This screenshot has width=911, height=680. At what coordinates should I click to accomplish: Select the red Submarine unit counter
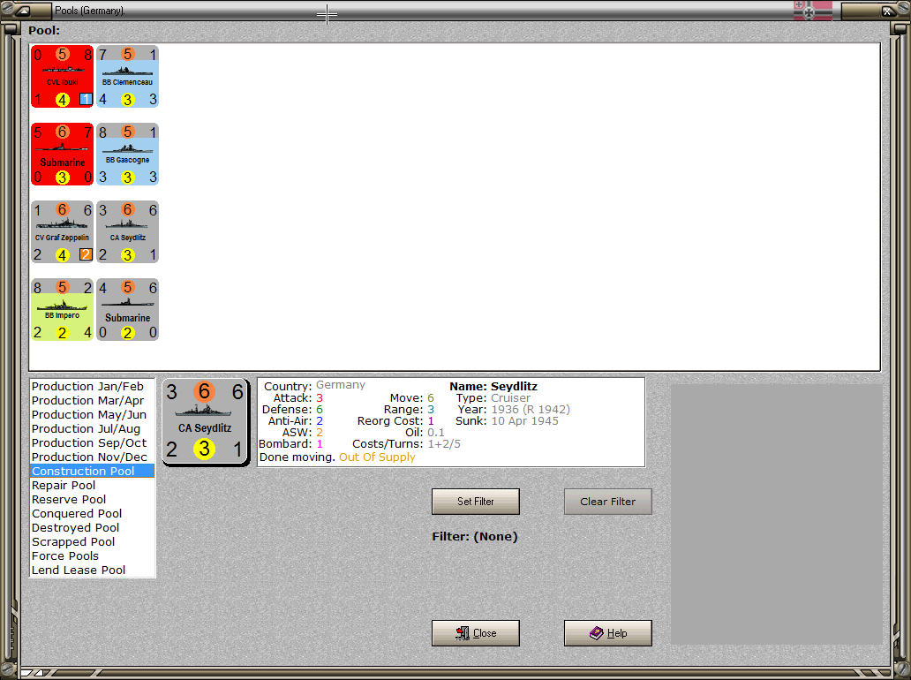62,154
